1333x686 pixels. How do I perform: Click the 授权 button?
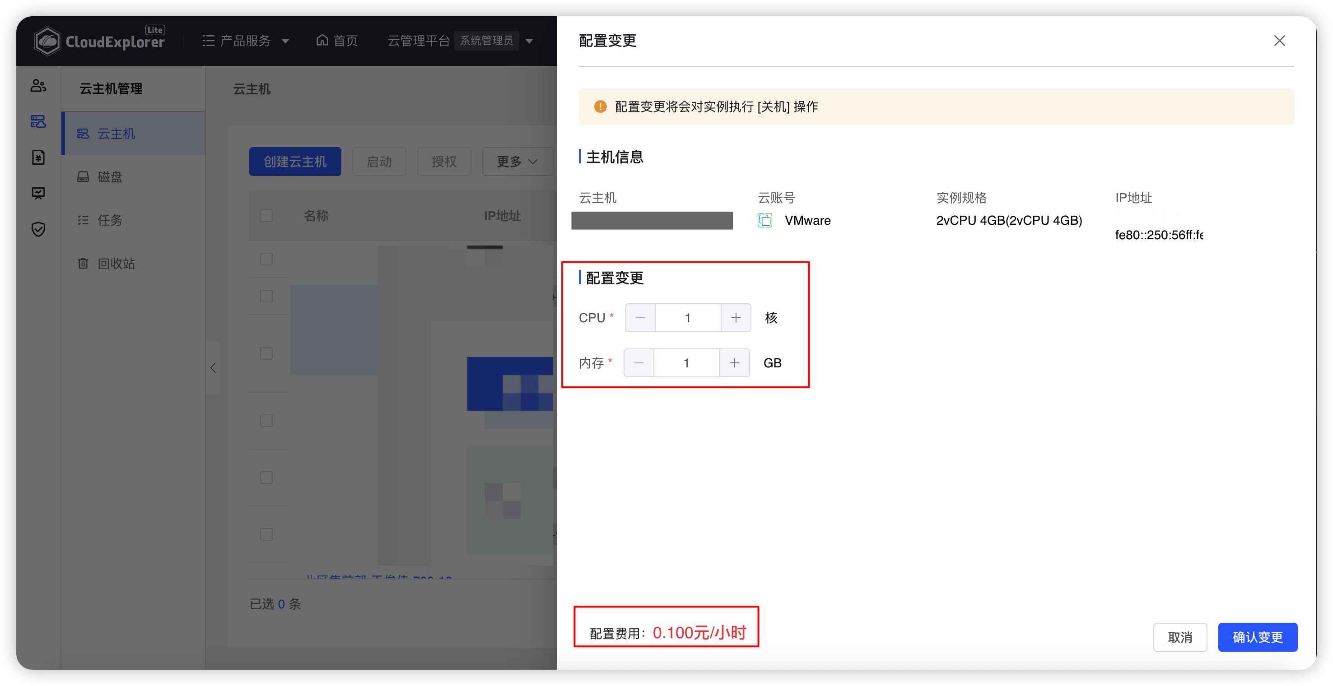444,162
